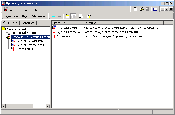Go back with the left arrow
The width and height of the screenshot is (175, 115).
[54, 16]
